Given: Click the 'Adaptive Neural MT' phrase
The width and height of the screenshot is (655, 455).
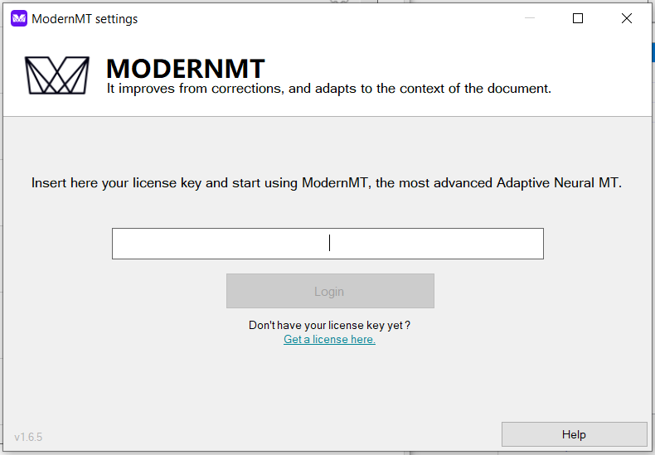Looking at the screenshot, I should pyautogui.click(x=558, y=183).
